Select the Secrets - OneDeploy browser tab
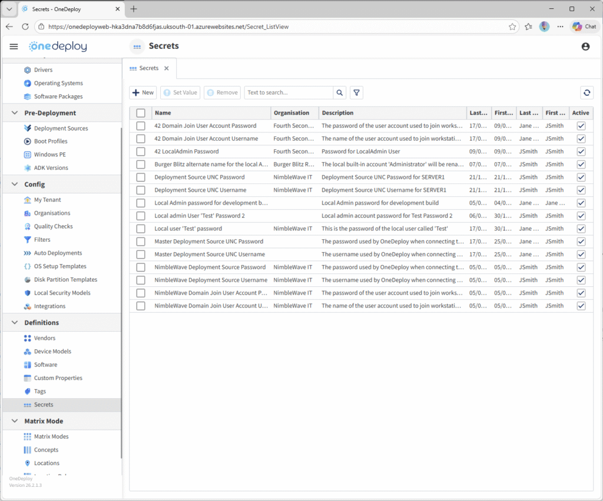The image size is (603, 501). coord(71,9)
